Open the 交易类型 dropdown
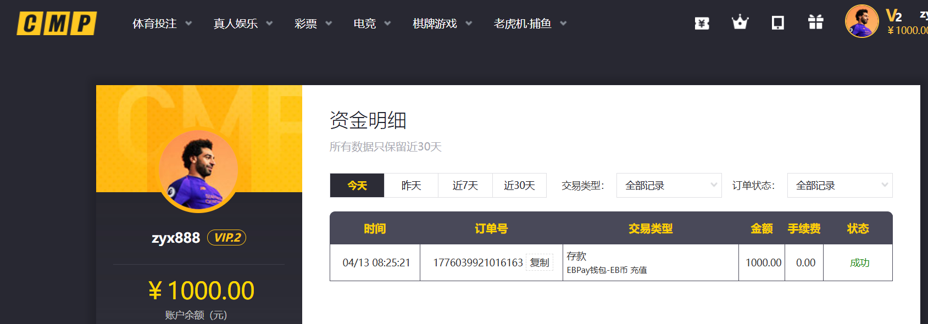 (669, 186)
